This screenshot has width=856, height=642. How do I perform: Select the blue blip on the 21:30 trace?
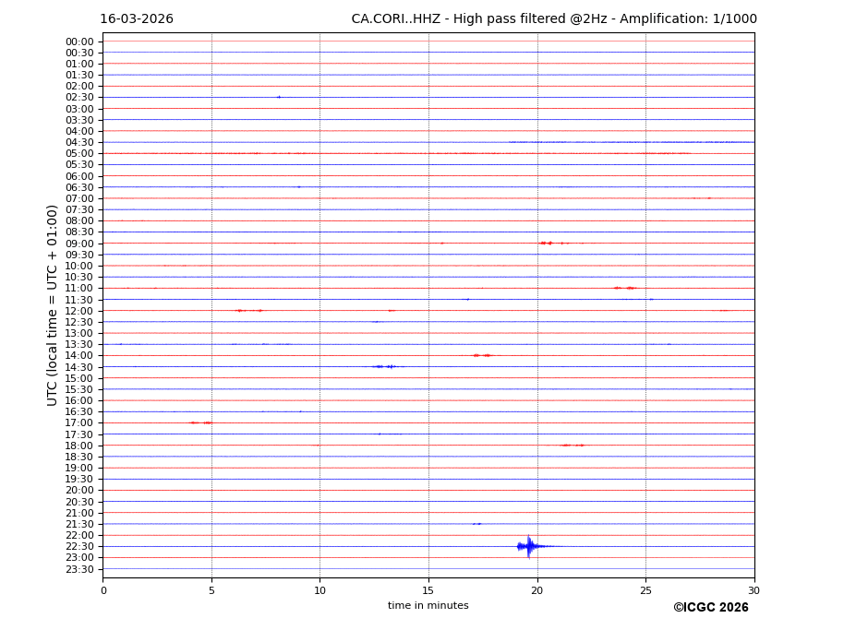476,524
